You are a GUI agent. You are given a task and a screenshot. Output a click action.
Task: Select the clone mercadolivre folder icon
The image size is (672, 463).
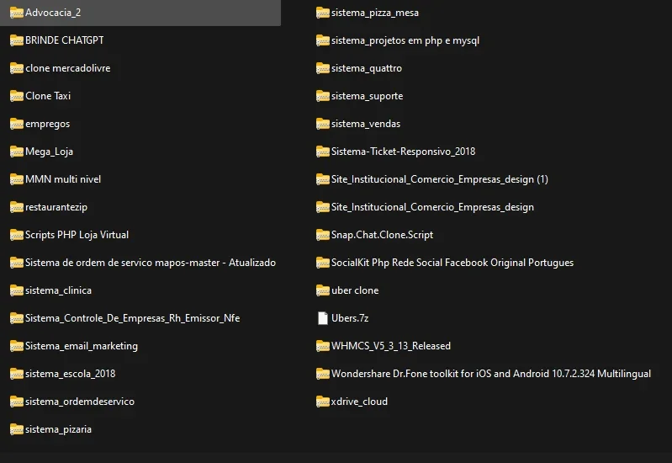point(16,68)
